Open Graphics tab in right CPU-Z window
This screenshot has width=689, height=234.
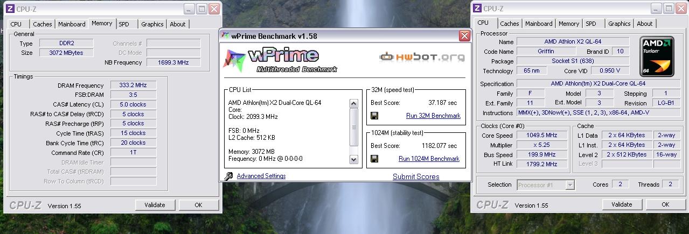(x=620, y=24)
